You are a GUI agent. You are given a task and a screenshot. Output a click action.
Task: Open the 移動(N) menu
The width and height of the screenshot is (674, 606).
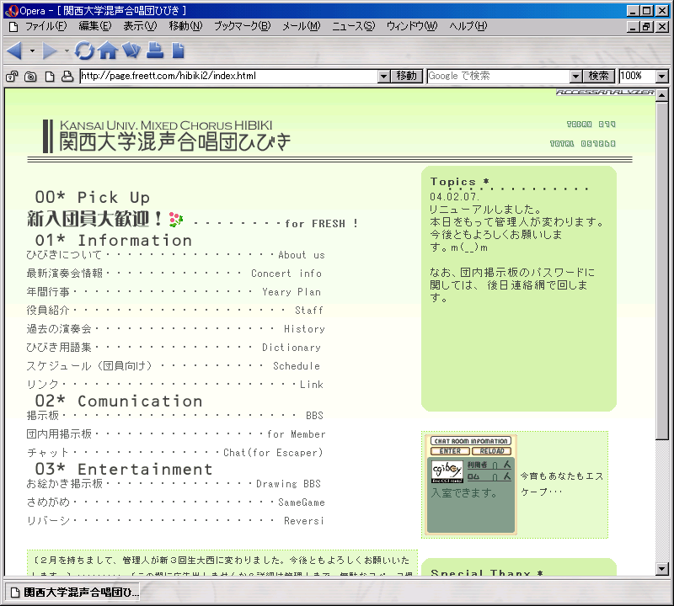point(185,27)
